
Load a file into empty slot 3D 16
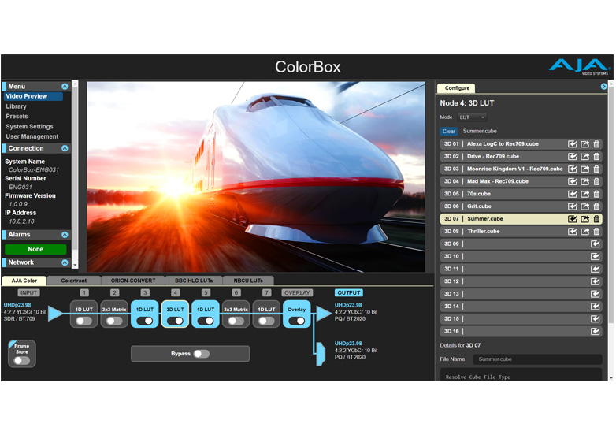(x=596, y=332)
